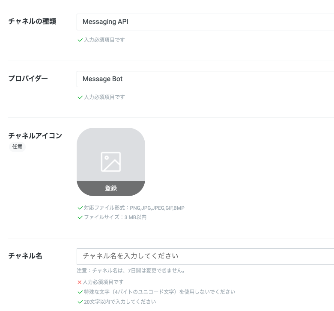The image size is (334, 311).
Task: Click the green check beside 20文字以内で入力してください
Action: pyautogui.click(x=80, y=302)
